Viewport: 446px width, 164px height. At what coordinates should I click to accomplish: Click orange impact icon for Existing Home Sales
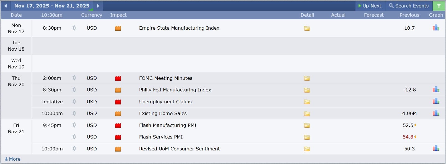click(118, 114)
